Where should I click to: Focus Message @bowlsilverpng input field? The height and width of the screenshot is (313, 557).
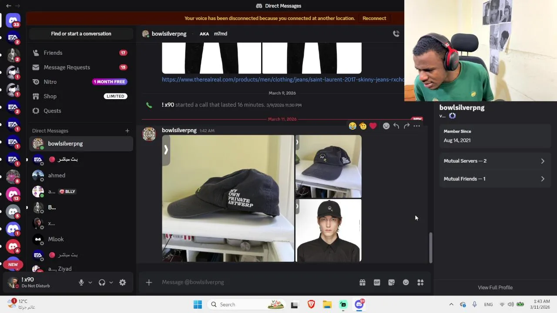(x=257, y=282)
